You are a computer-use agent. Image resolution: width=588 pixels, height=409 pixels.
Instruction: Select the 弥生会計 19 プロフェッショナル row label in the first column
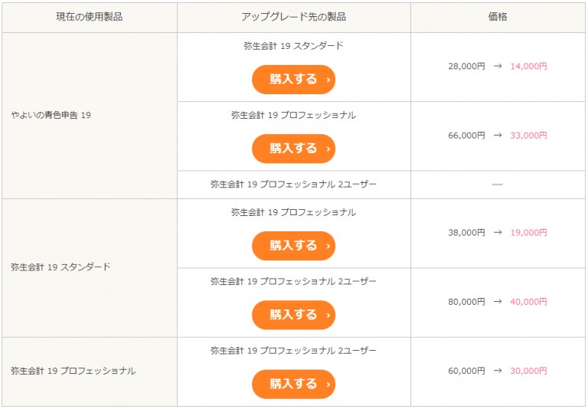pyautogui.click(x=73, y=371)
